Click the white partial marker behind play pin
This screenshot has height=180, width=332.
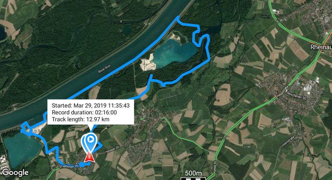tap(83, 143)
